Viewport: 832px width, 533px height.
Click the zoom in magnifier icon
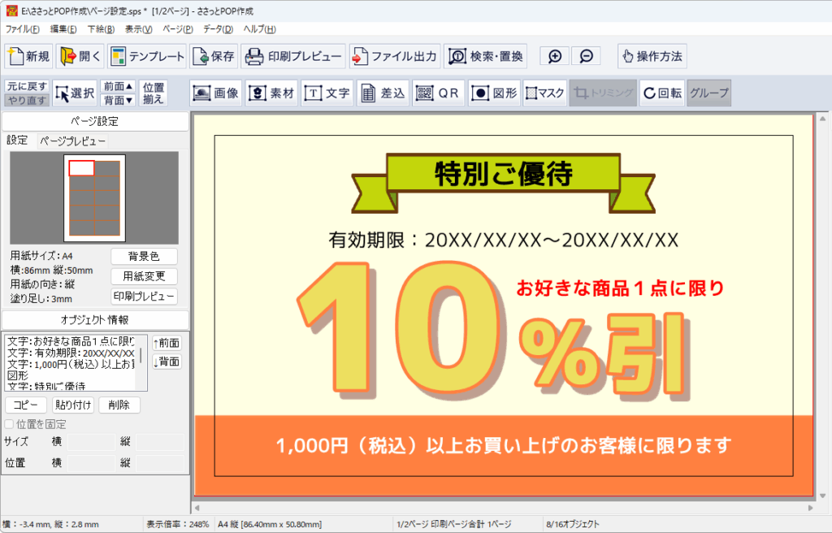coord(555,57)
